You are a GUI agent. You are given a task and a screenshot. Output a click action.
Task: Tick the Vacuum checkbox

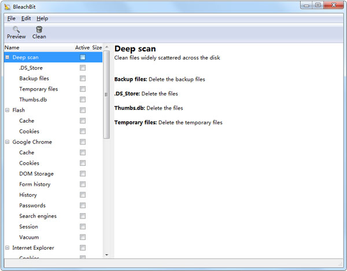coord(83,237)
